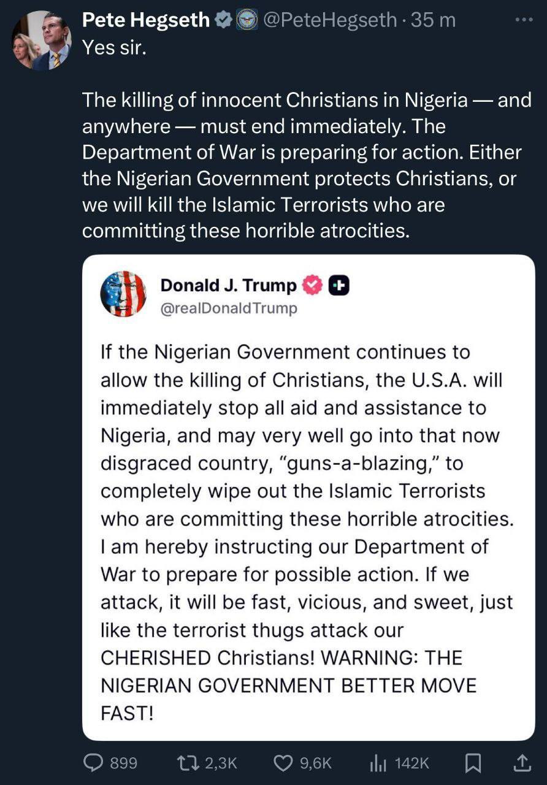547x785 pixels.
Task: Click the 35 m timestamp
Action: click(x=433, y=20)
